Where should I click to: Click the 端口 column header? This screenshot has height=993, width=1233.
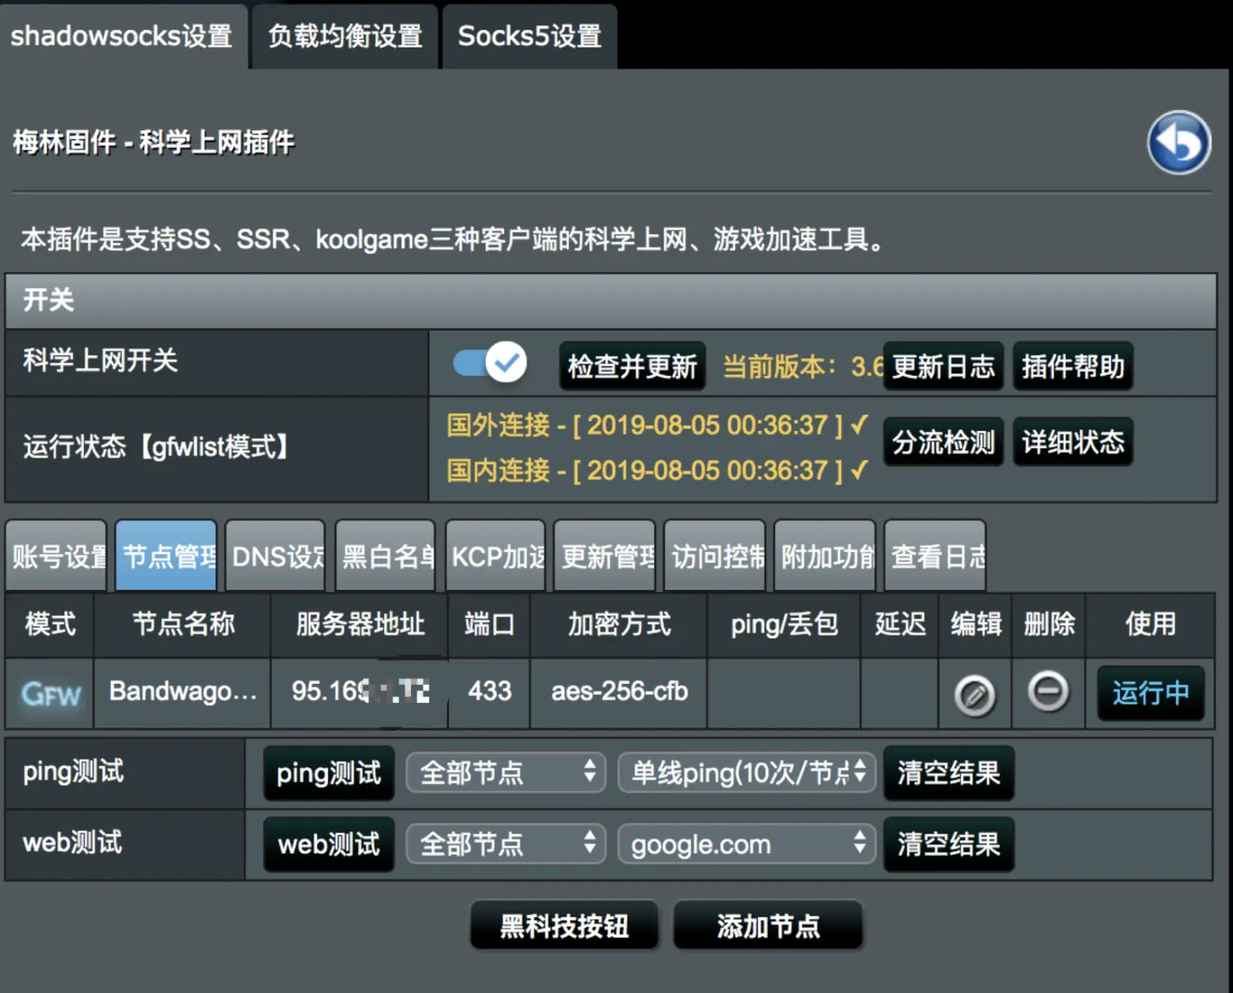point(489,624)
